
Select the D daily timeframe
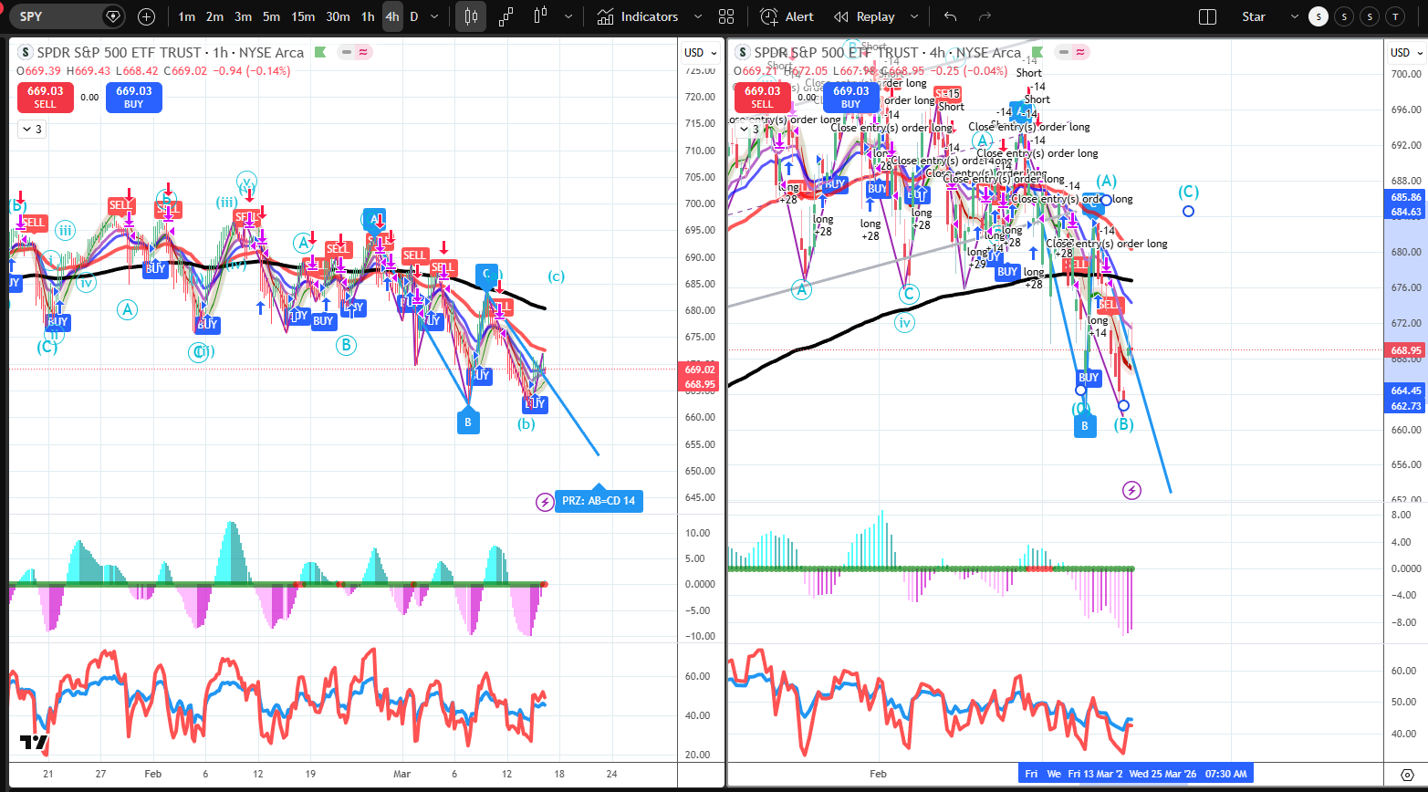click(x=414, y=16)
